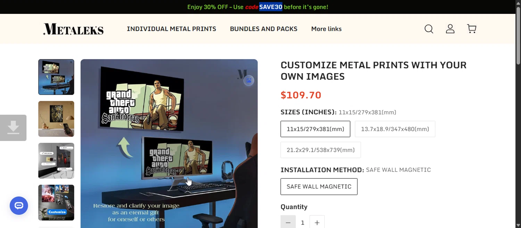Select size 13.7x18.9/347x480(mm)
This screenshot has width=521, height=228.
395,129
